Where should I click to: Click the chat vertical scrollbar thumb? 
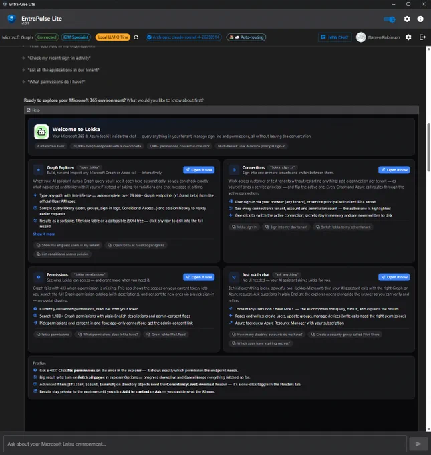tap(429, 147)
